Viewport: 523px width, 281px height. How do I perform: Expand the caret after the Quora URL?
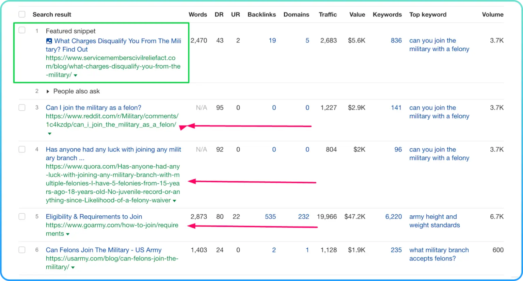pos(175,201)
